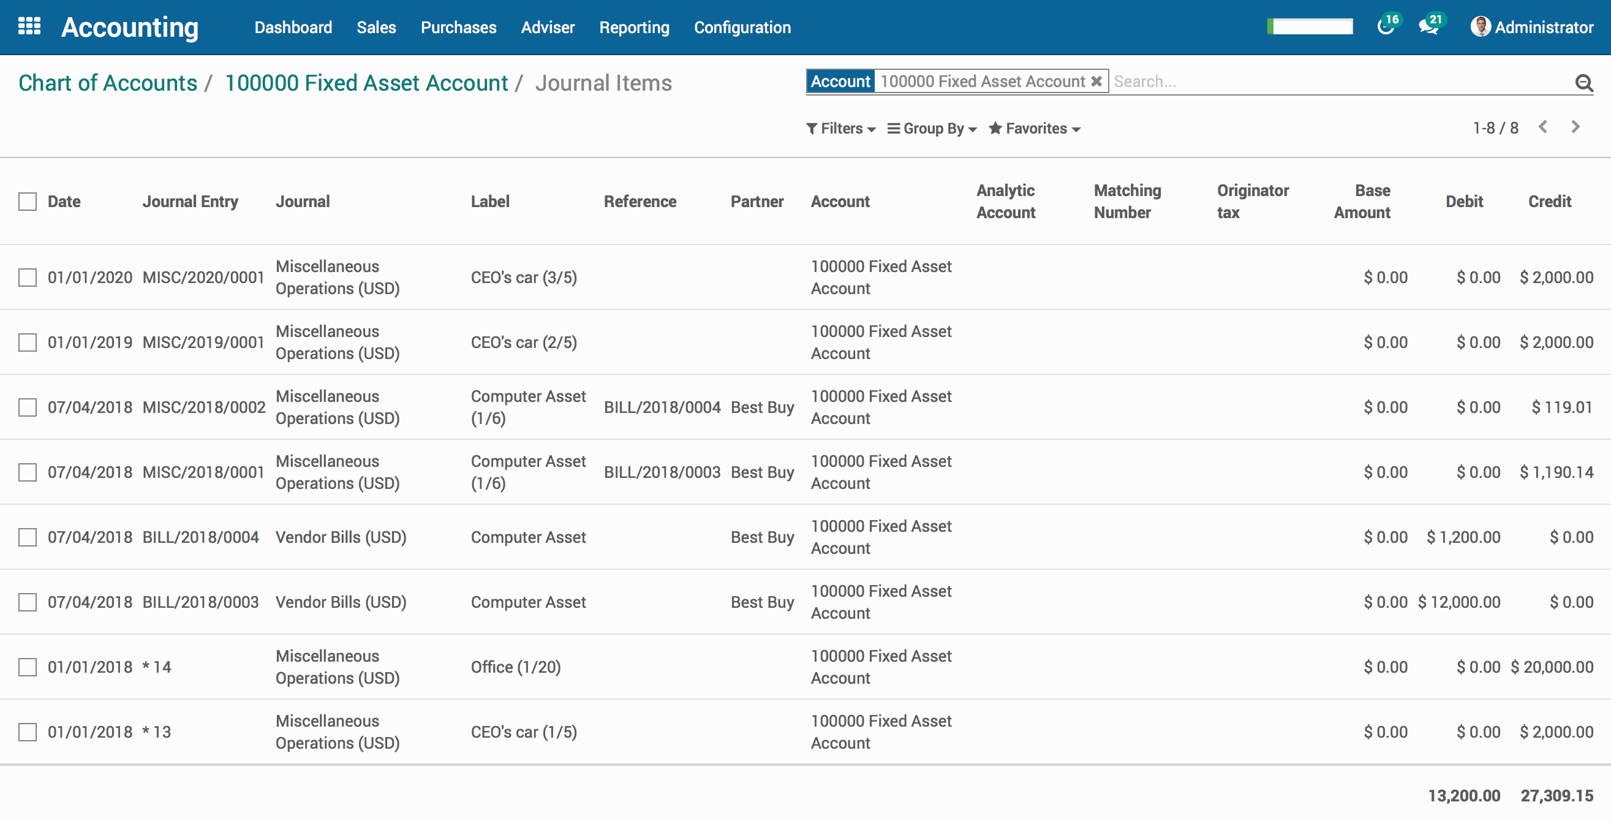Check the row MISC/2018/0001 checkbox
The width and height of the screenshot is (1611, 821).
[28, 472]
